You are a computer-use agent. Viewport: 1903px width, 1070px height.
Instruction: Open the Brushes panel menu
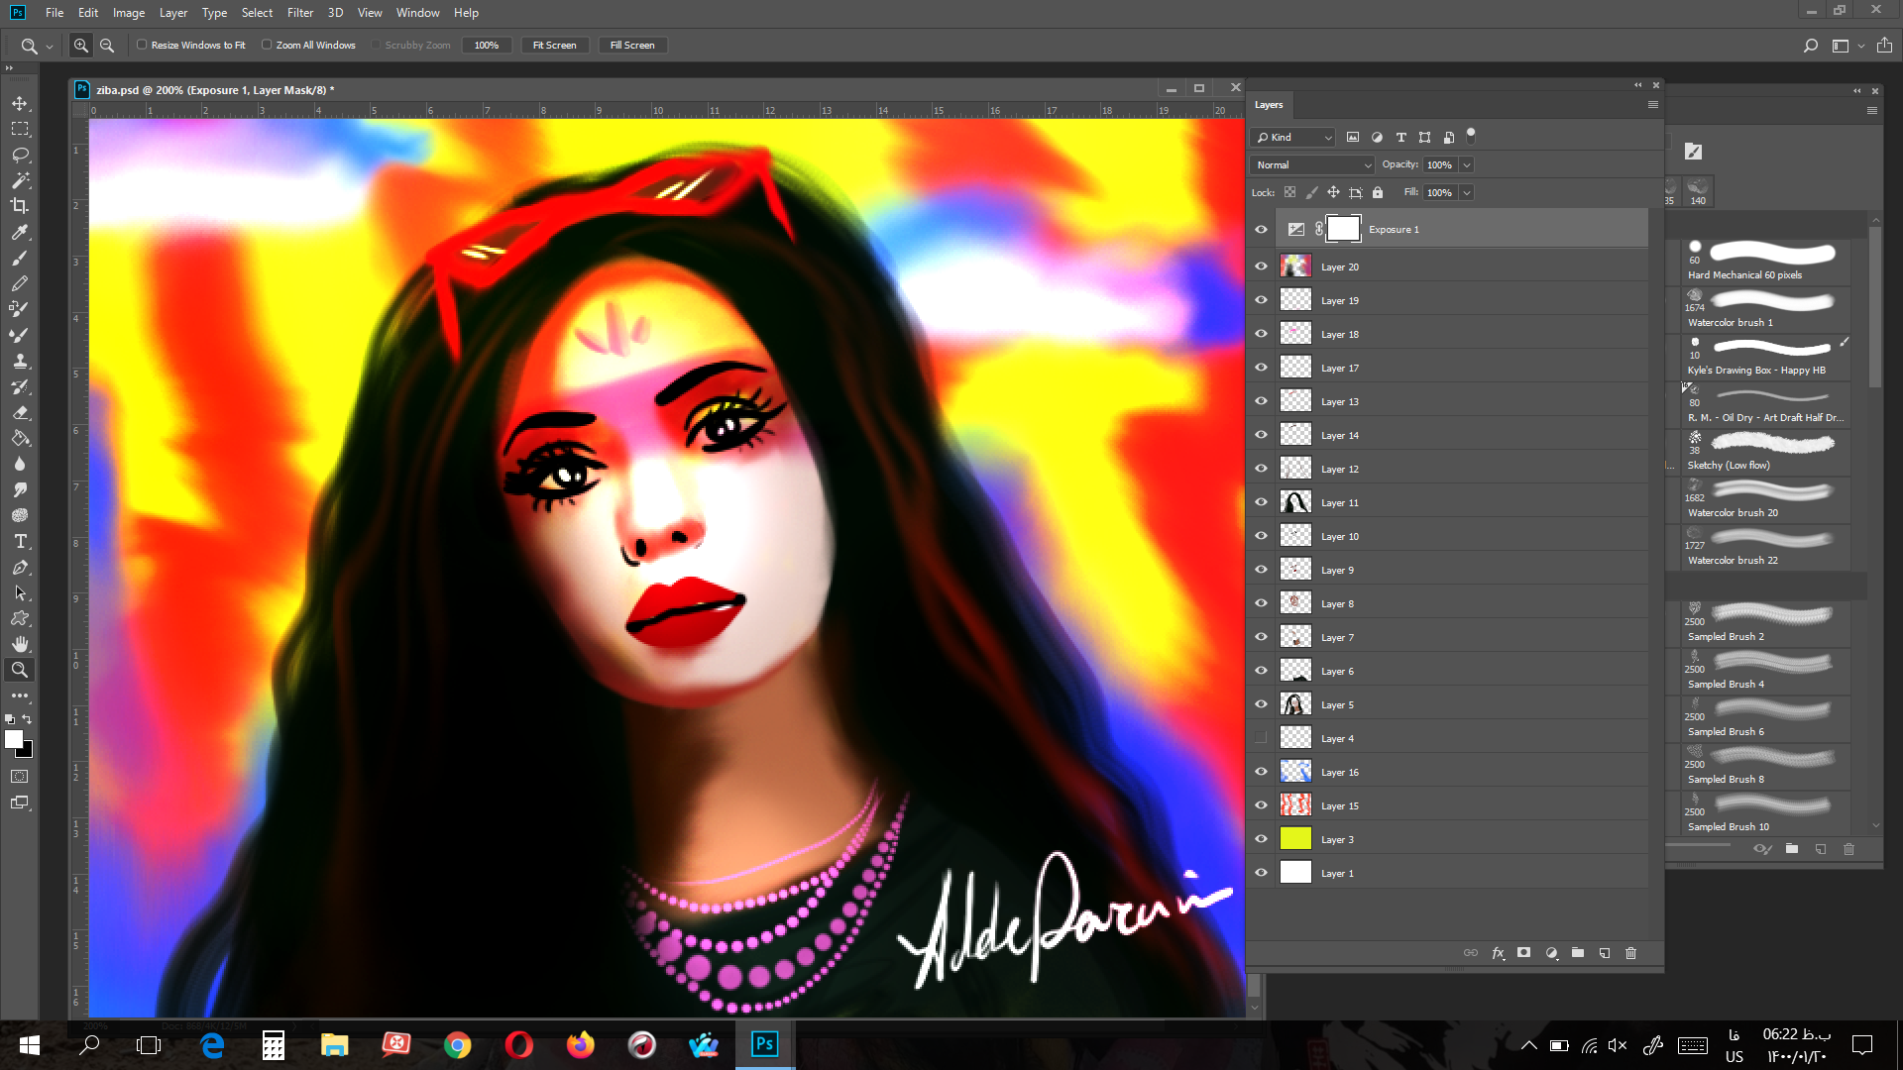click(1871, 111)
